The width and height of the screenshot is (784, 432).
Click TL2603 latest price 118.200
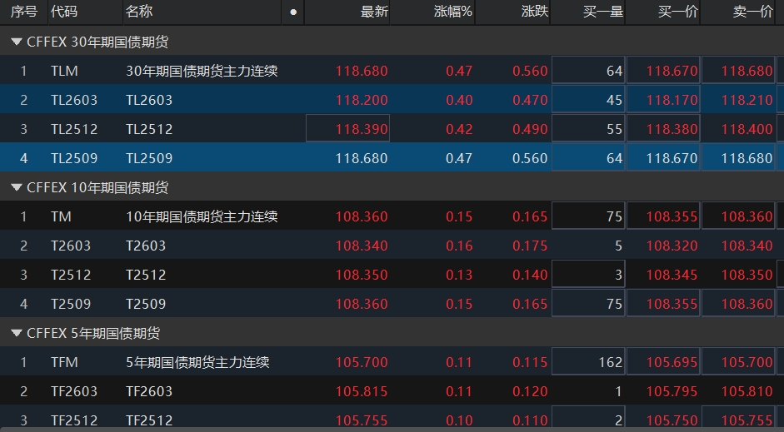[x=362, y=100]
